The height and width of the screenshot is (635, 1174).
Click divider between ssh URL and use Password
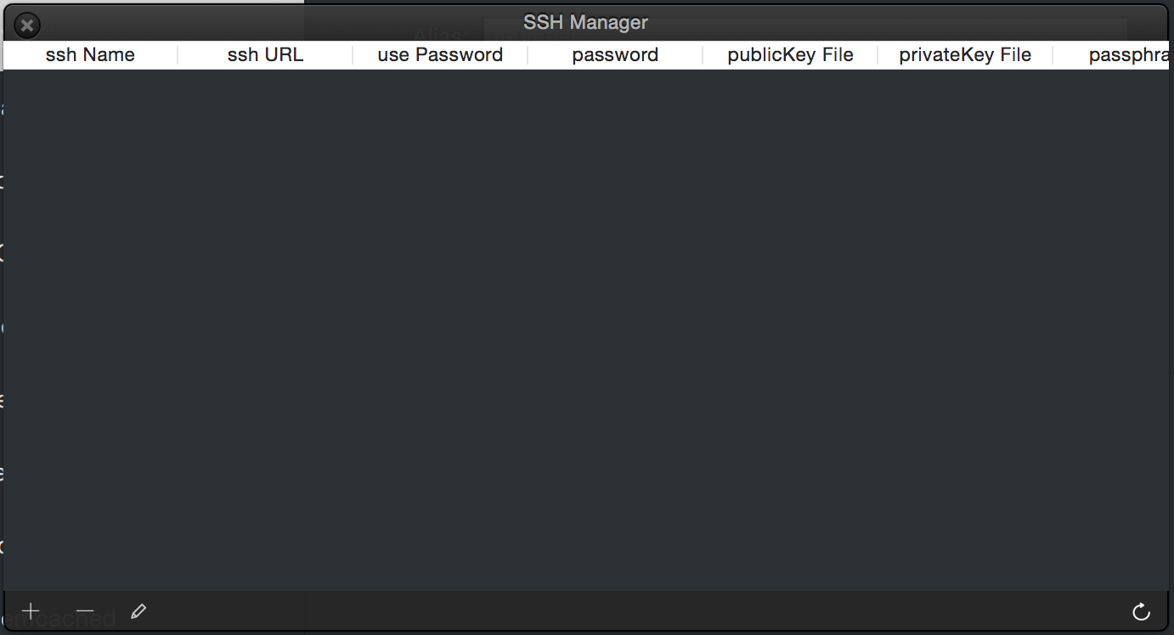353,55
